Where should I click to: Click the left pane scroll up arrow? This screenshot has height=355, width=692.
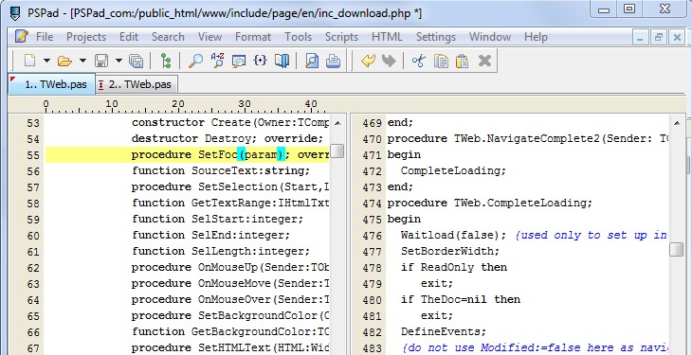click(337, 123)
